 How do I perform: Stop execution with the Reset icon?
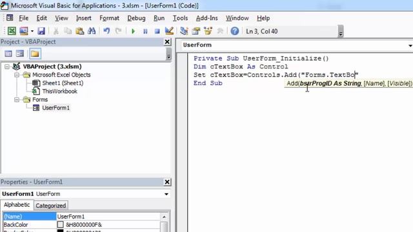157,31
